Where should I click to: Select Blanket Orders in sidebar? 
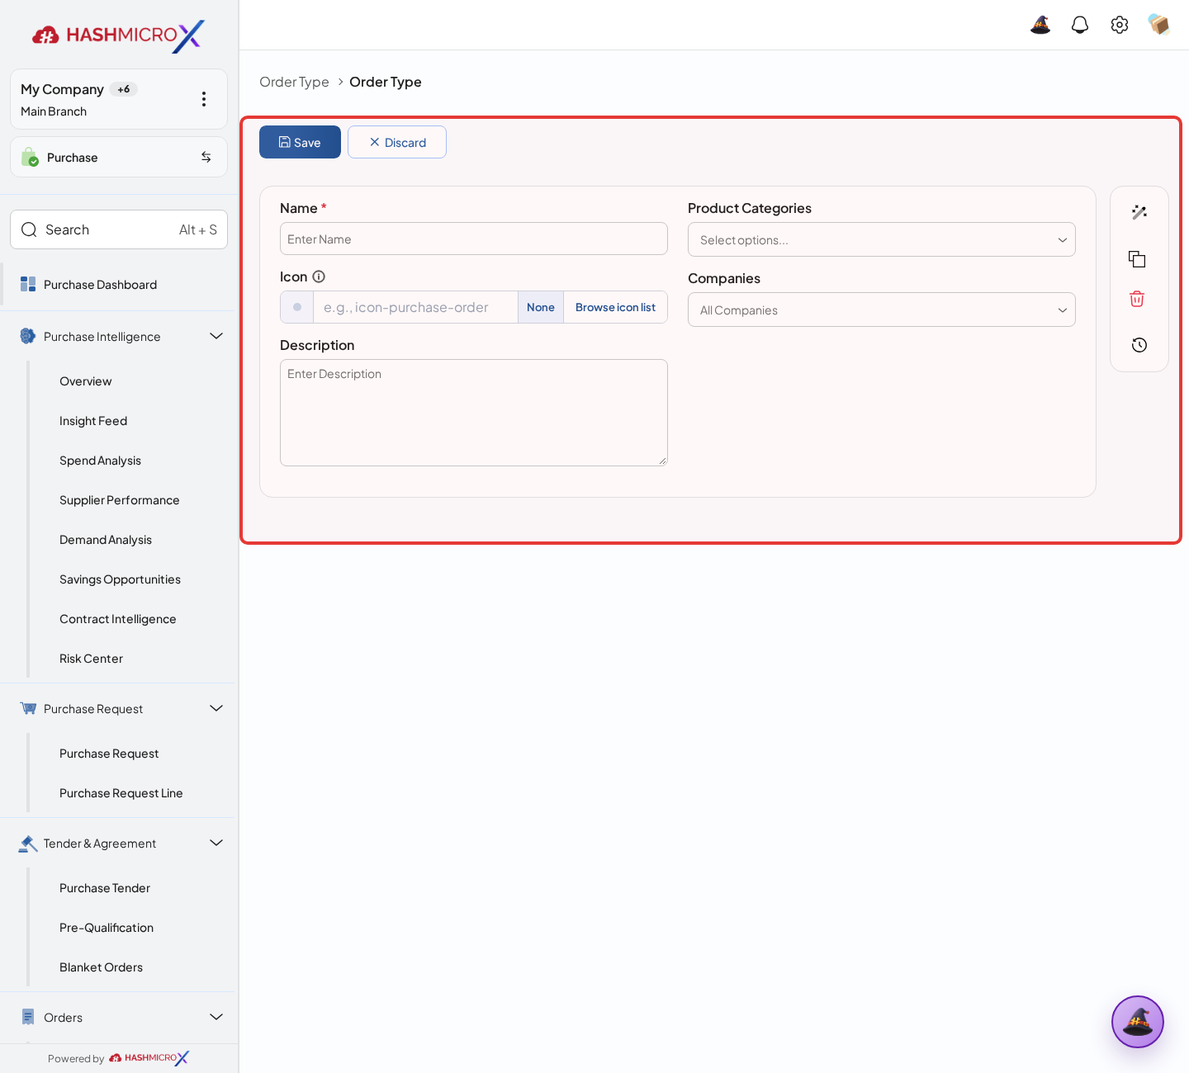(x=101, y=967)
